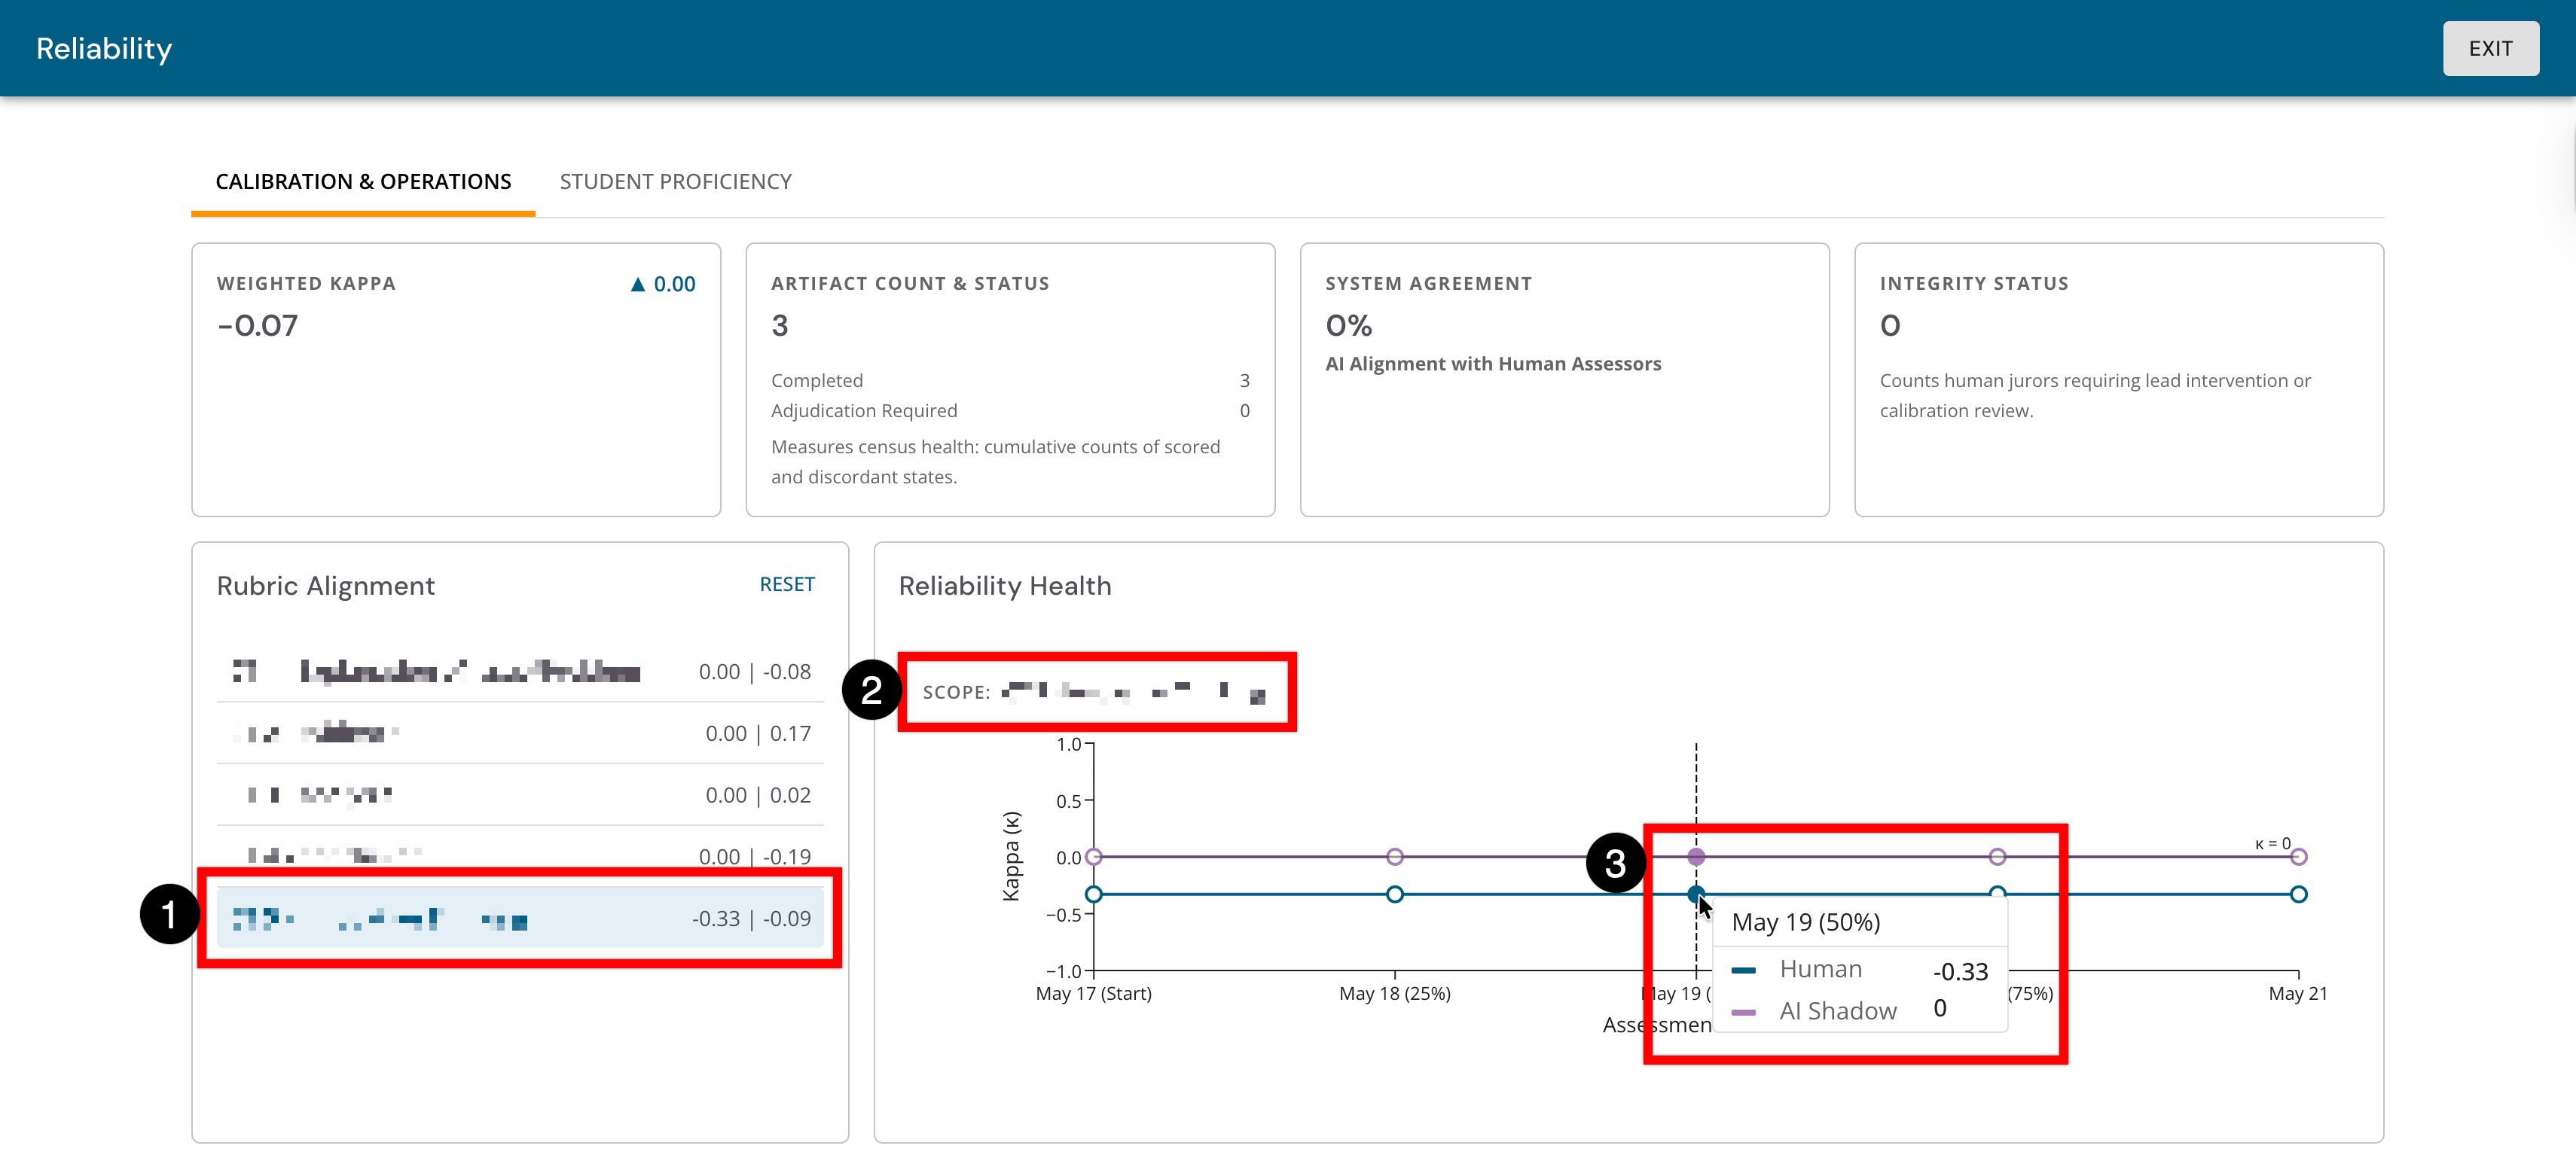Click Human data point at May 18 (25%)

click(x=1395, y=894)
